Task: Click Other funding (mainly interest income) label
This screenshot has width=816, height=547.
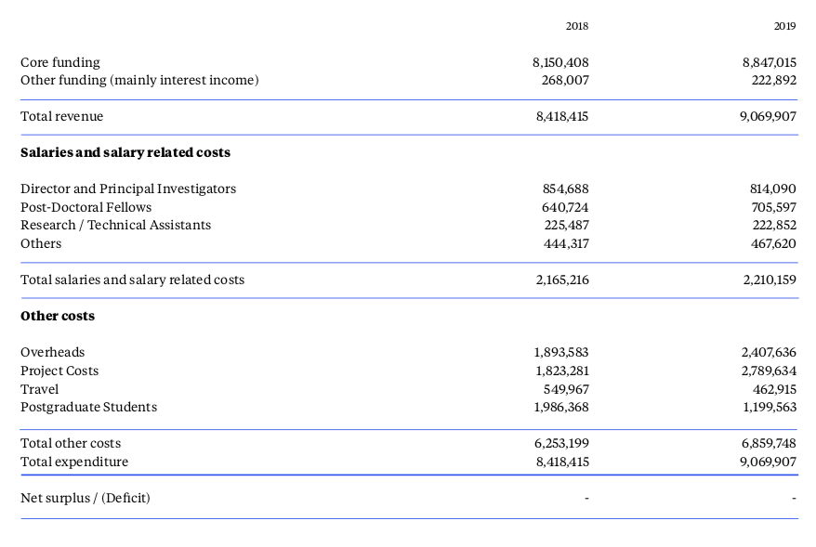Action: 139,80
